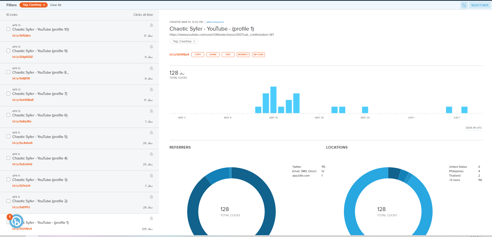This screenshot has height=237, width=492.
Task: Open the Bitly chat bubble icon
Action: coord(16,221)
